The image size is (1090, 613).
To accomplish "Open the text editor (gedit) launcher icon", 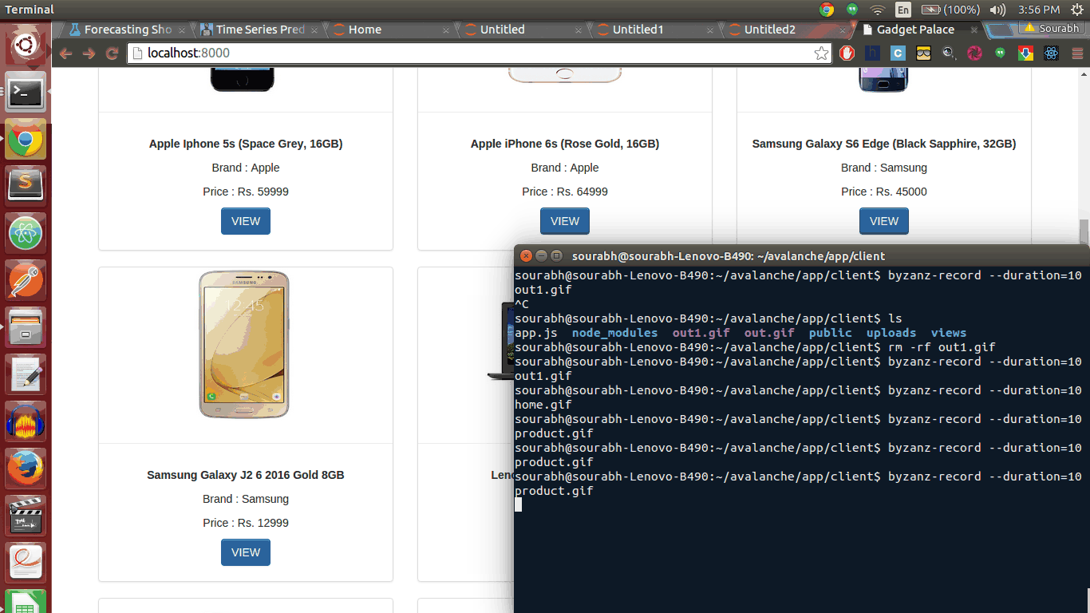I will tap(26, 374).
